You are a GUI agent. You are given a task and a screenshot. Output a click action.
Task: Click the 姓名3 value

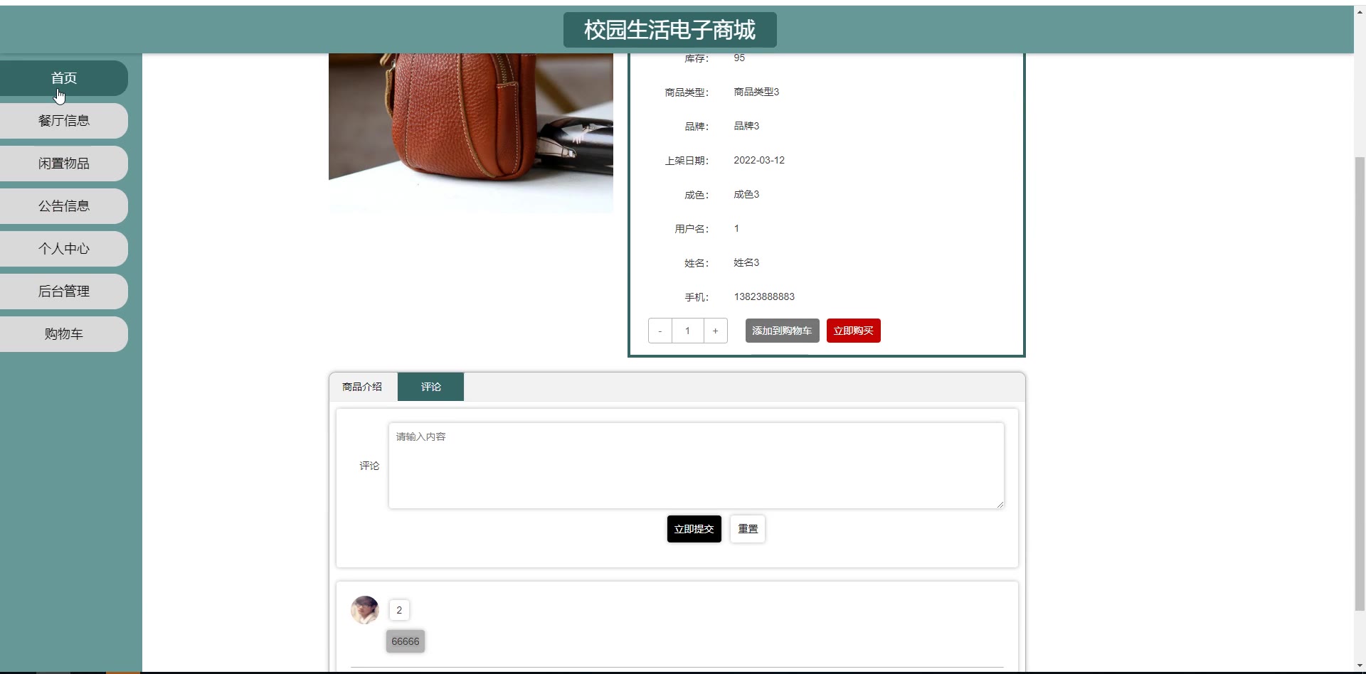point(746,262)
